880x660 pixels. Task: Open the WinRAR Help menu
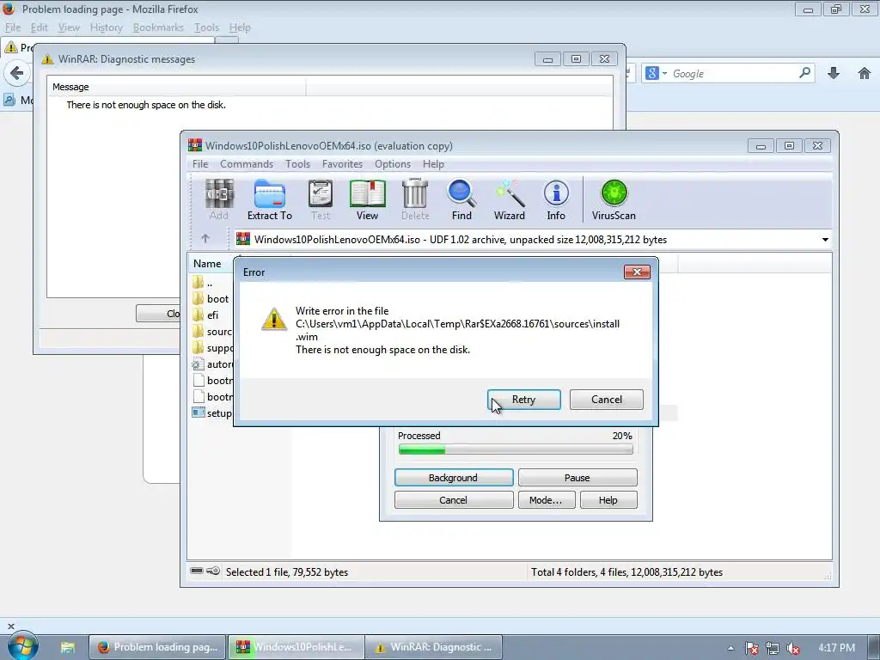(x=433, y=164)
